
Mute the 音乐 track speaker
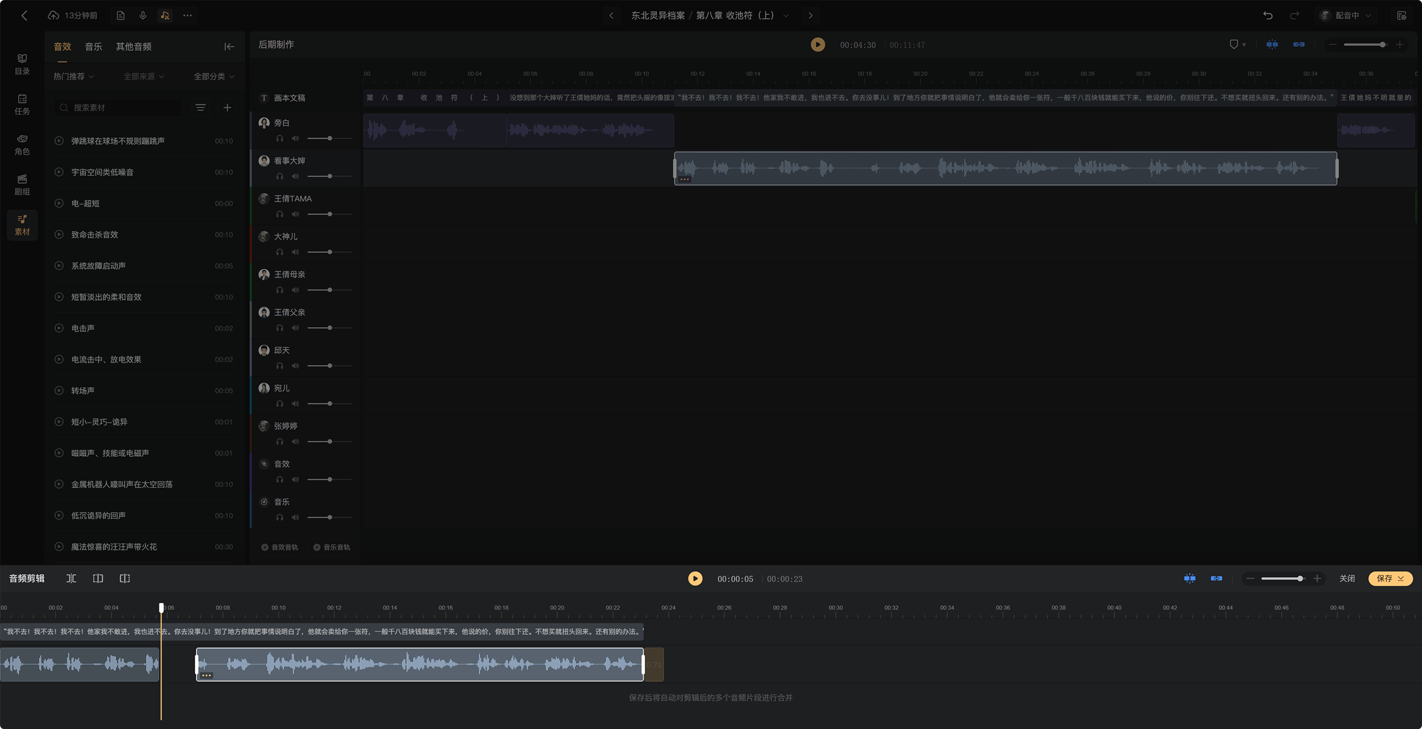295,518
